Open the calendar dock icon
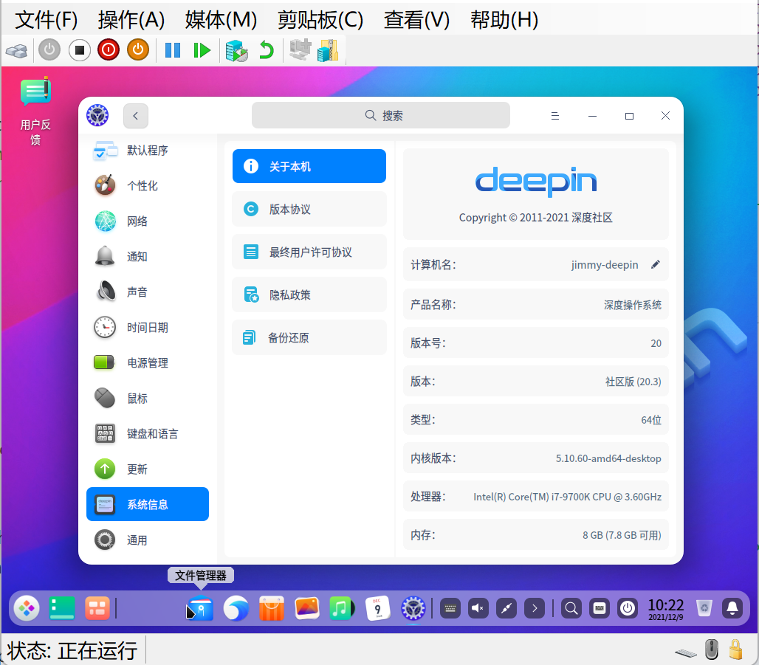Viewport: 759px width, 665px height. tap(377, 608)
